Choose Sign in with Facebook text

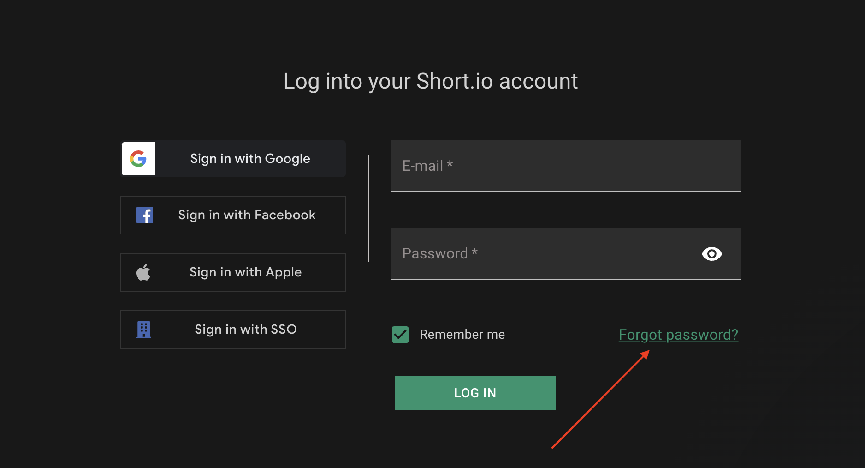pyautogui.click(x=247, y=215)
